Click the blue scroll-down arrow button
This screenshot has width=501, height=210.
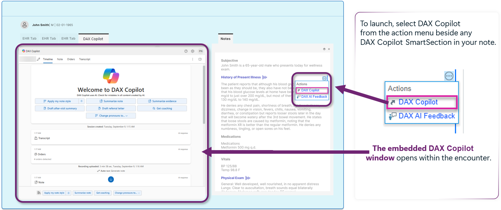111,179
